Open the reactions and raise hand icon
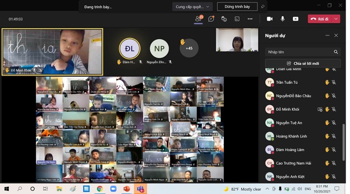The height and width of the screenshot is (194, 350). pos(224,19)
